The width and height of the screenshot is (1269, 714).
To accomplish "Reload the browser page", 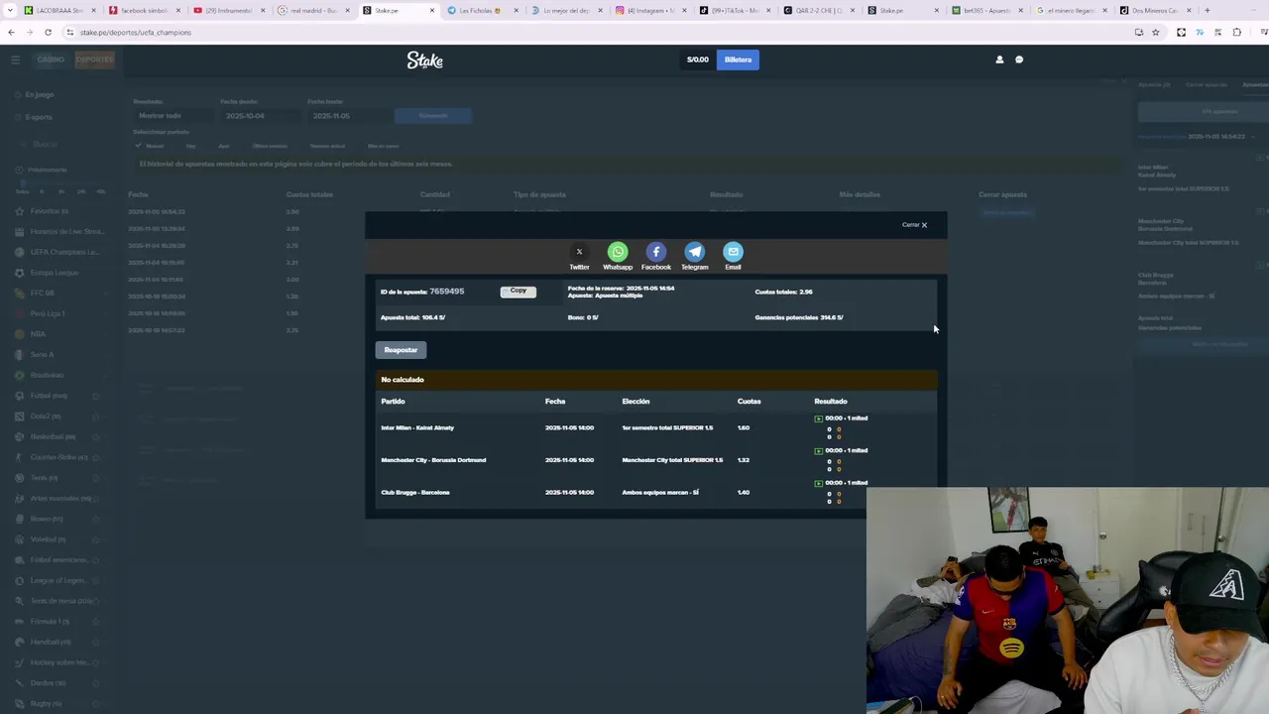I will [x=48, y=32].
